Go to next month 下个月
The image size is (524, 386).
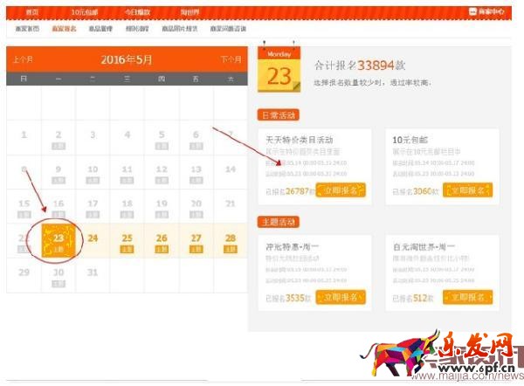tap(231, 59)
